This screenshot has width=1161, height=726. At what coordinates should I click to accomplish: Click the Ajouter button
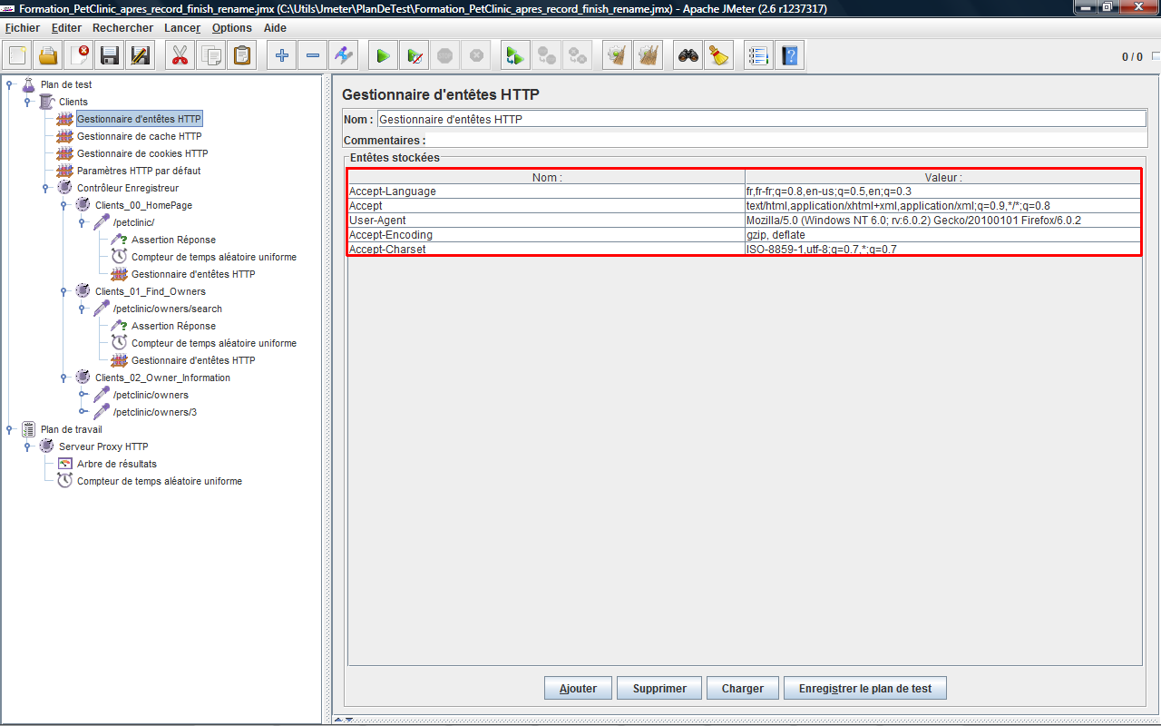(578, 689)
